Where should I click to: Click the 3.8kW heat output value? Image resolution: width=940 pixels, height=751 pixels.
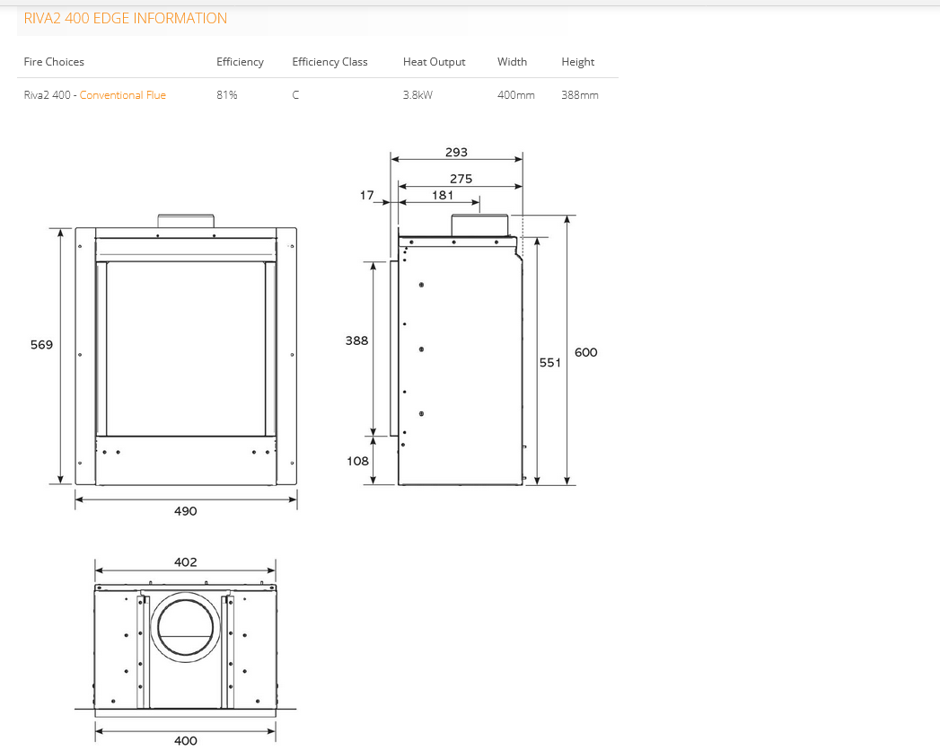coord(417,95)
